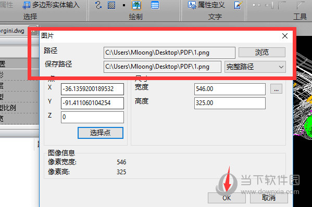
Task: Expand the save path type dropdown
Action: pos(255,67)
